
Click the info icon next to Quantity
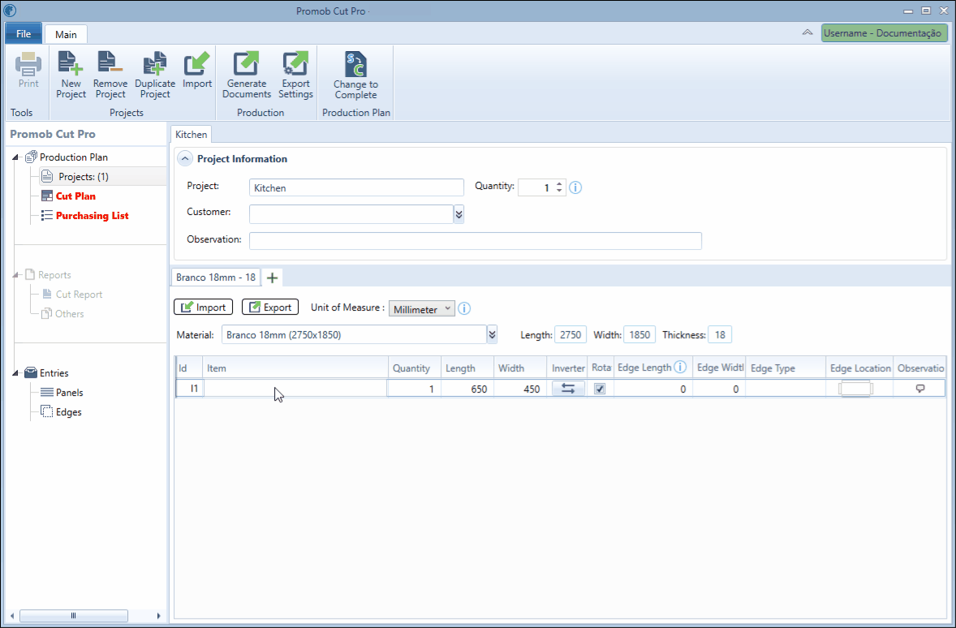click(x=575, y=187)
